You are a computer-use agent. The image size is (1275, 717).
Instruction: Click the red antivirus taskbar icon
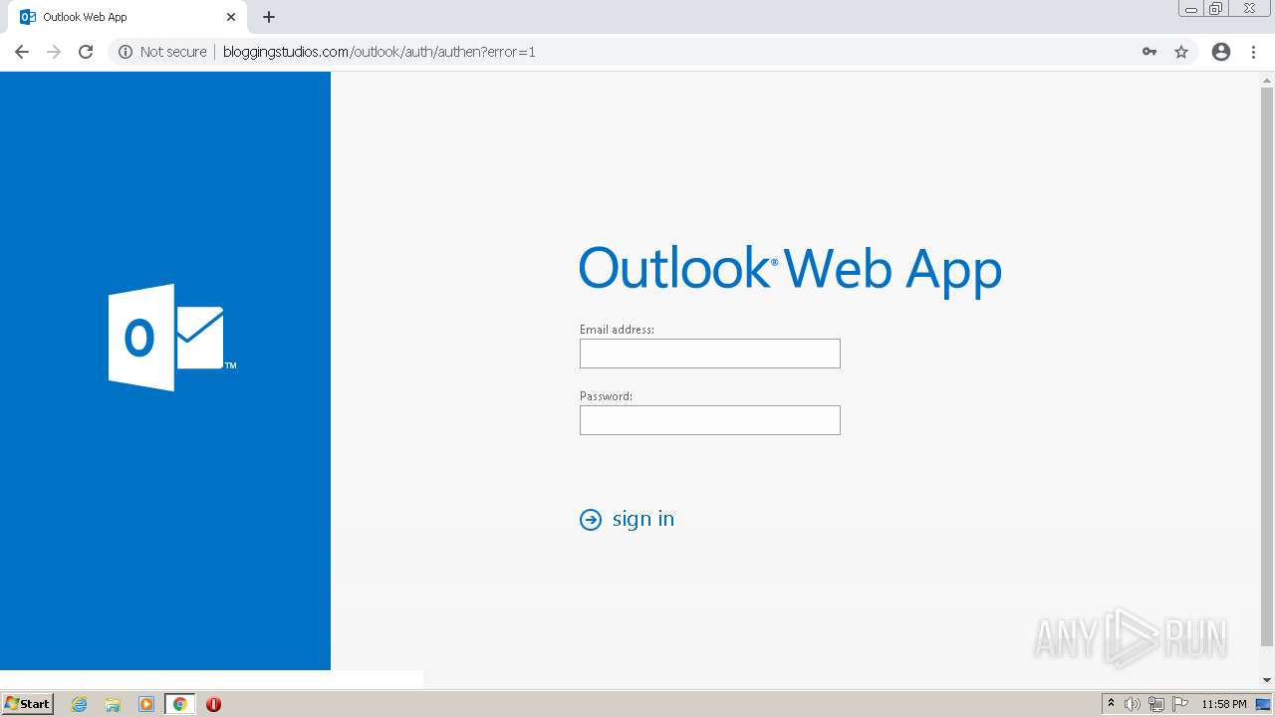pyautogui.click(x=213, y=704)
